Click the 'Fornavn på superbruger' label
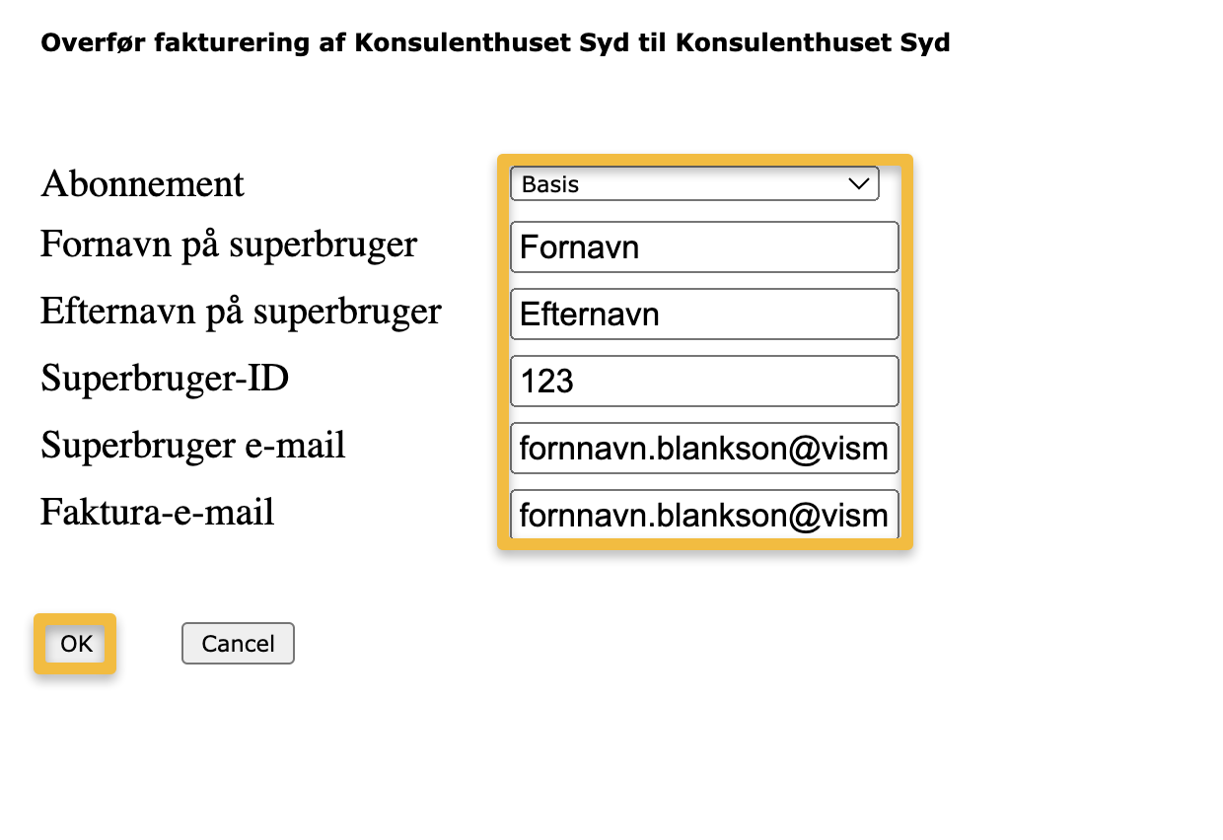This screenshot has height=840, width=1223. [229, 245]
